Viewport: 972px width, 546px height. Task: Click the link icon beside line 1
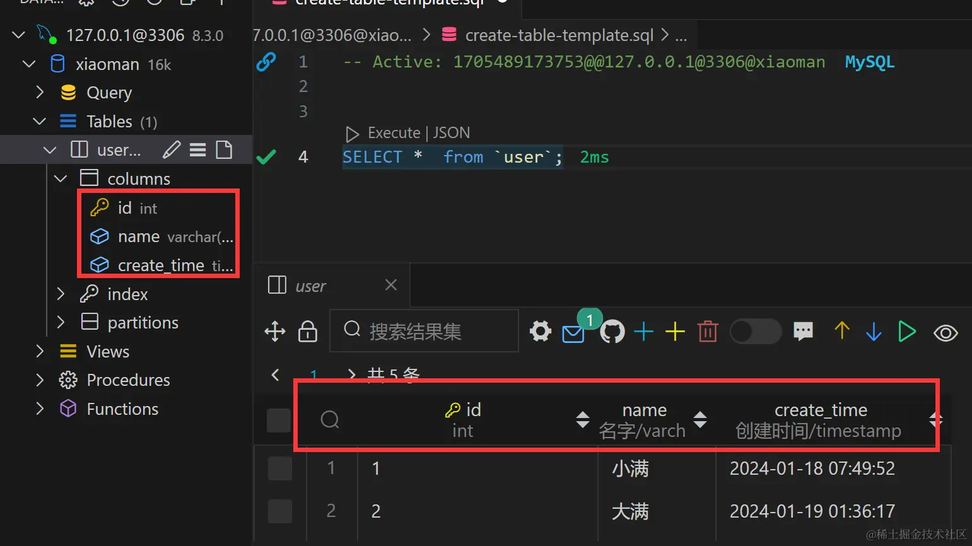(x=266, y=62)
